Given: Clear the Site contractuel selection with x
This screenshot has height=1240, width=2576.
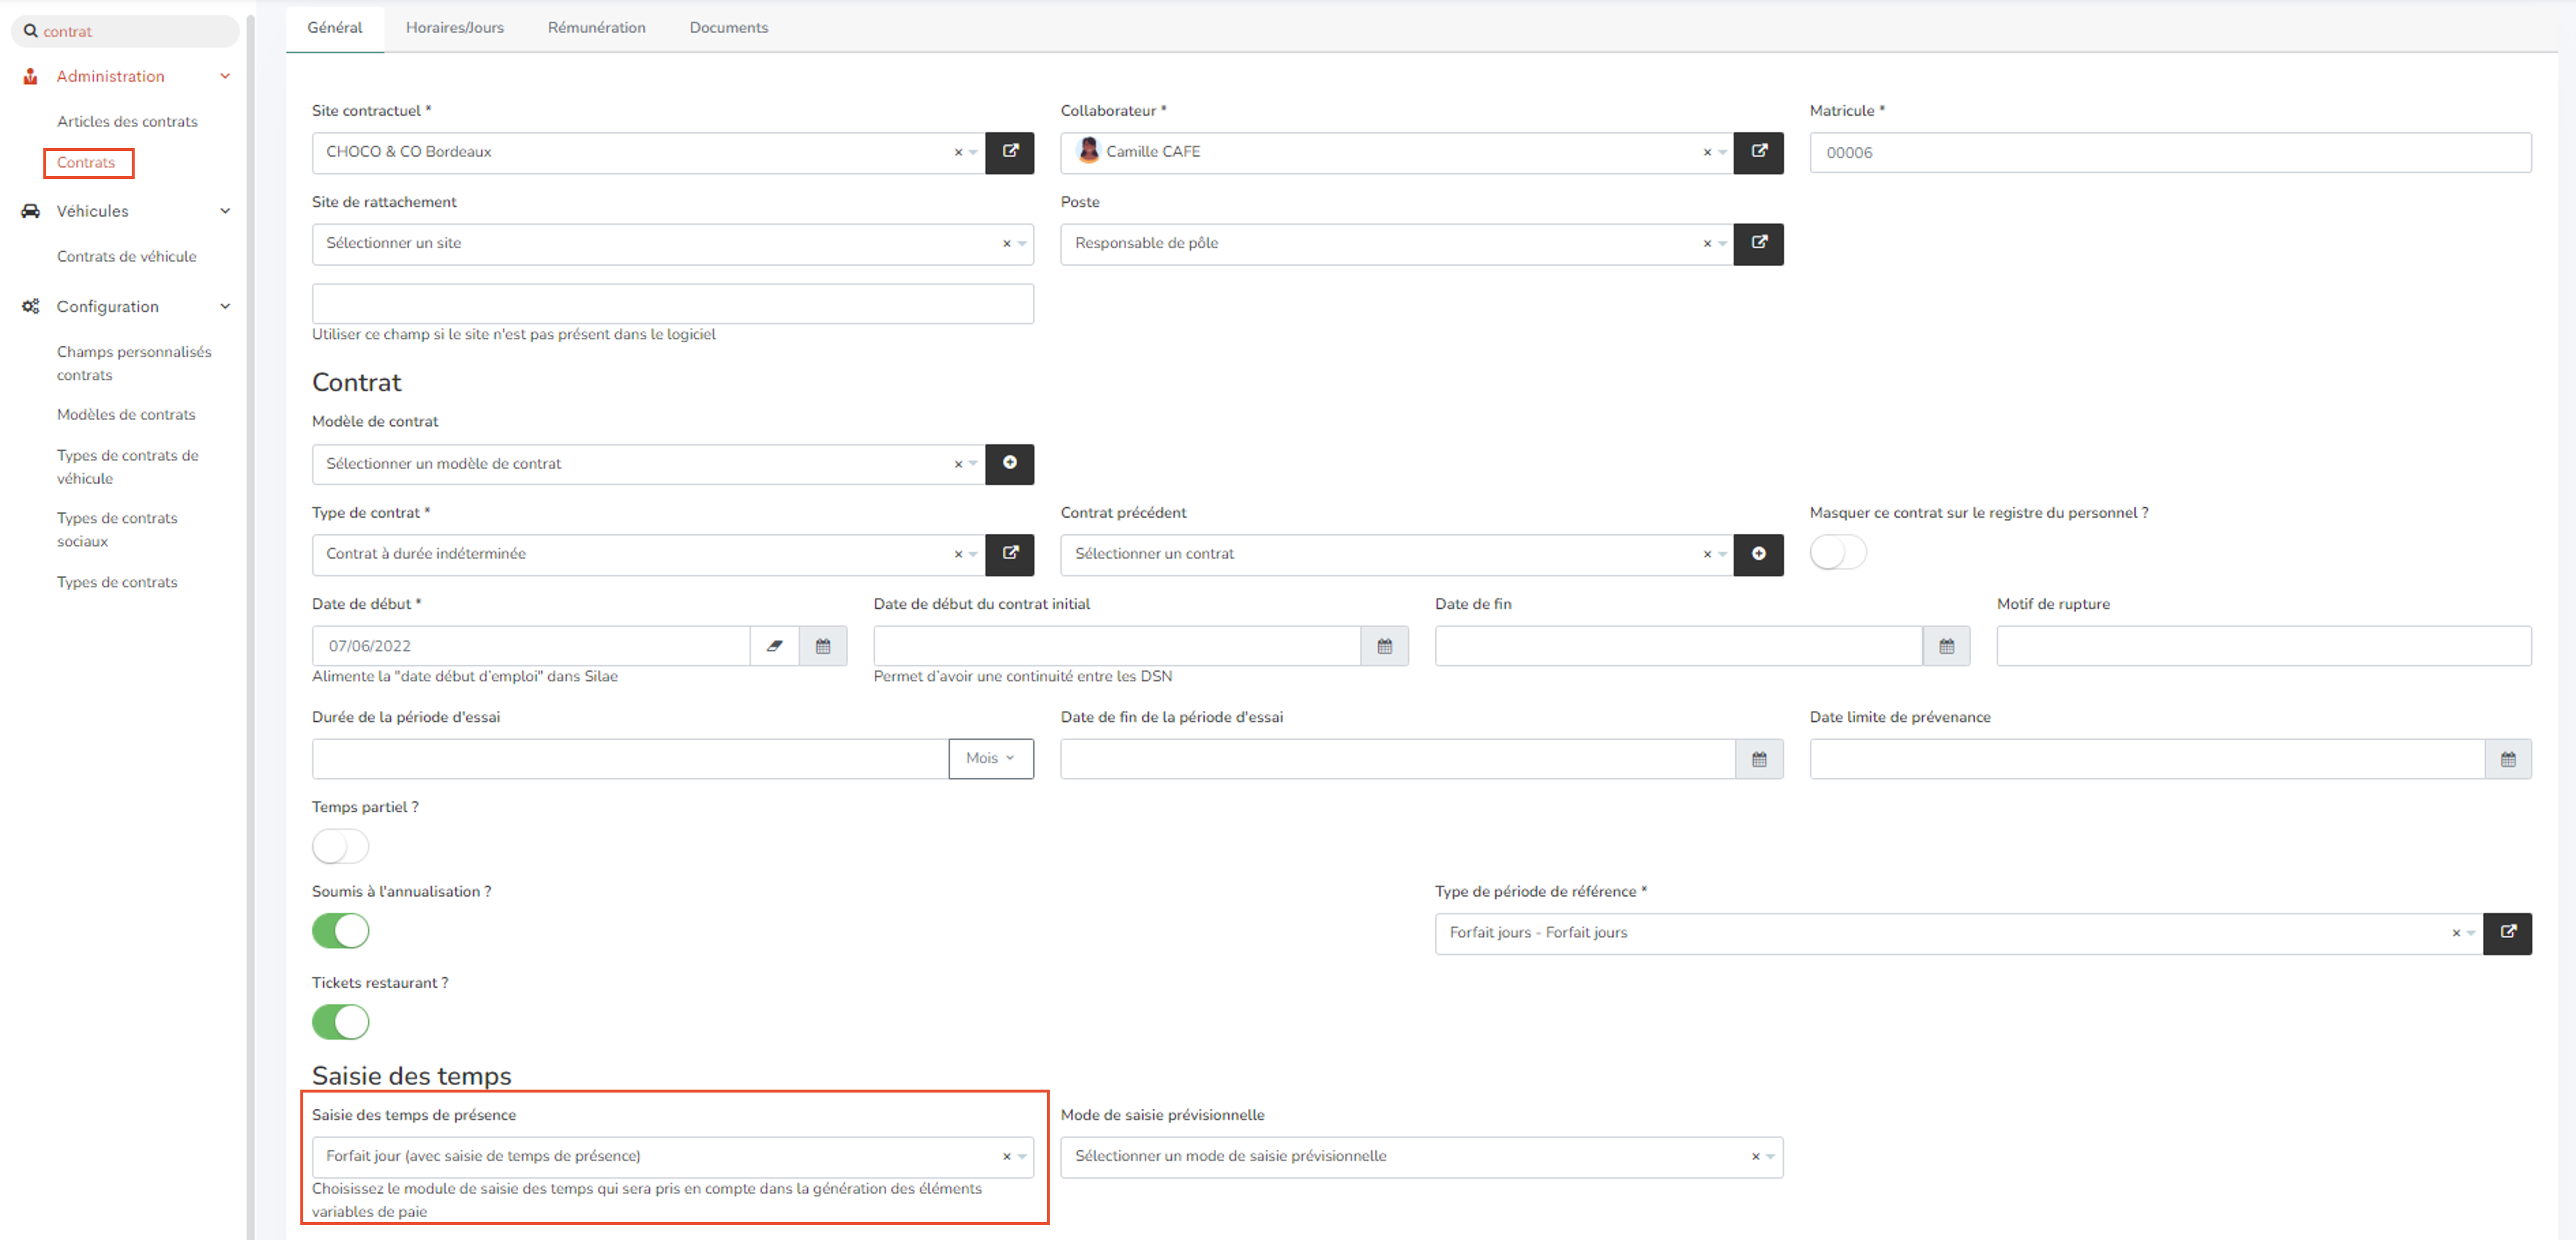Looking at the screenshot, I should 958,152.
